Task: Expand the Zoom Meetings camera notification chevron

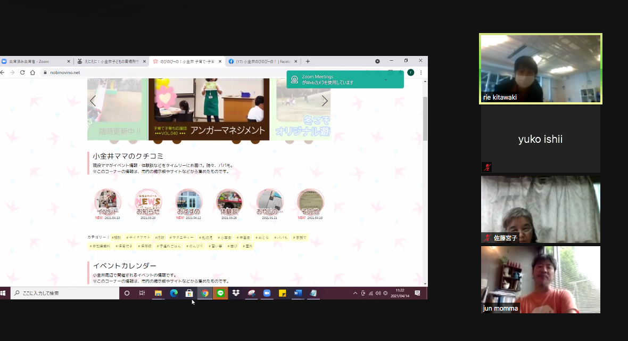Action: point(386,80)
